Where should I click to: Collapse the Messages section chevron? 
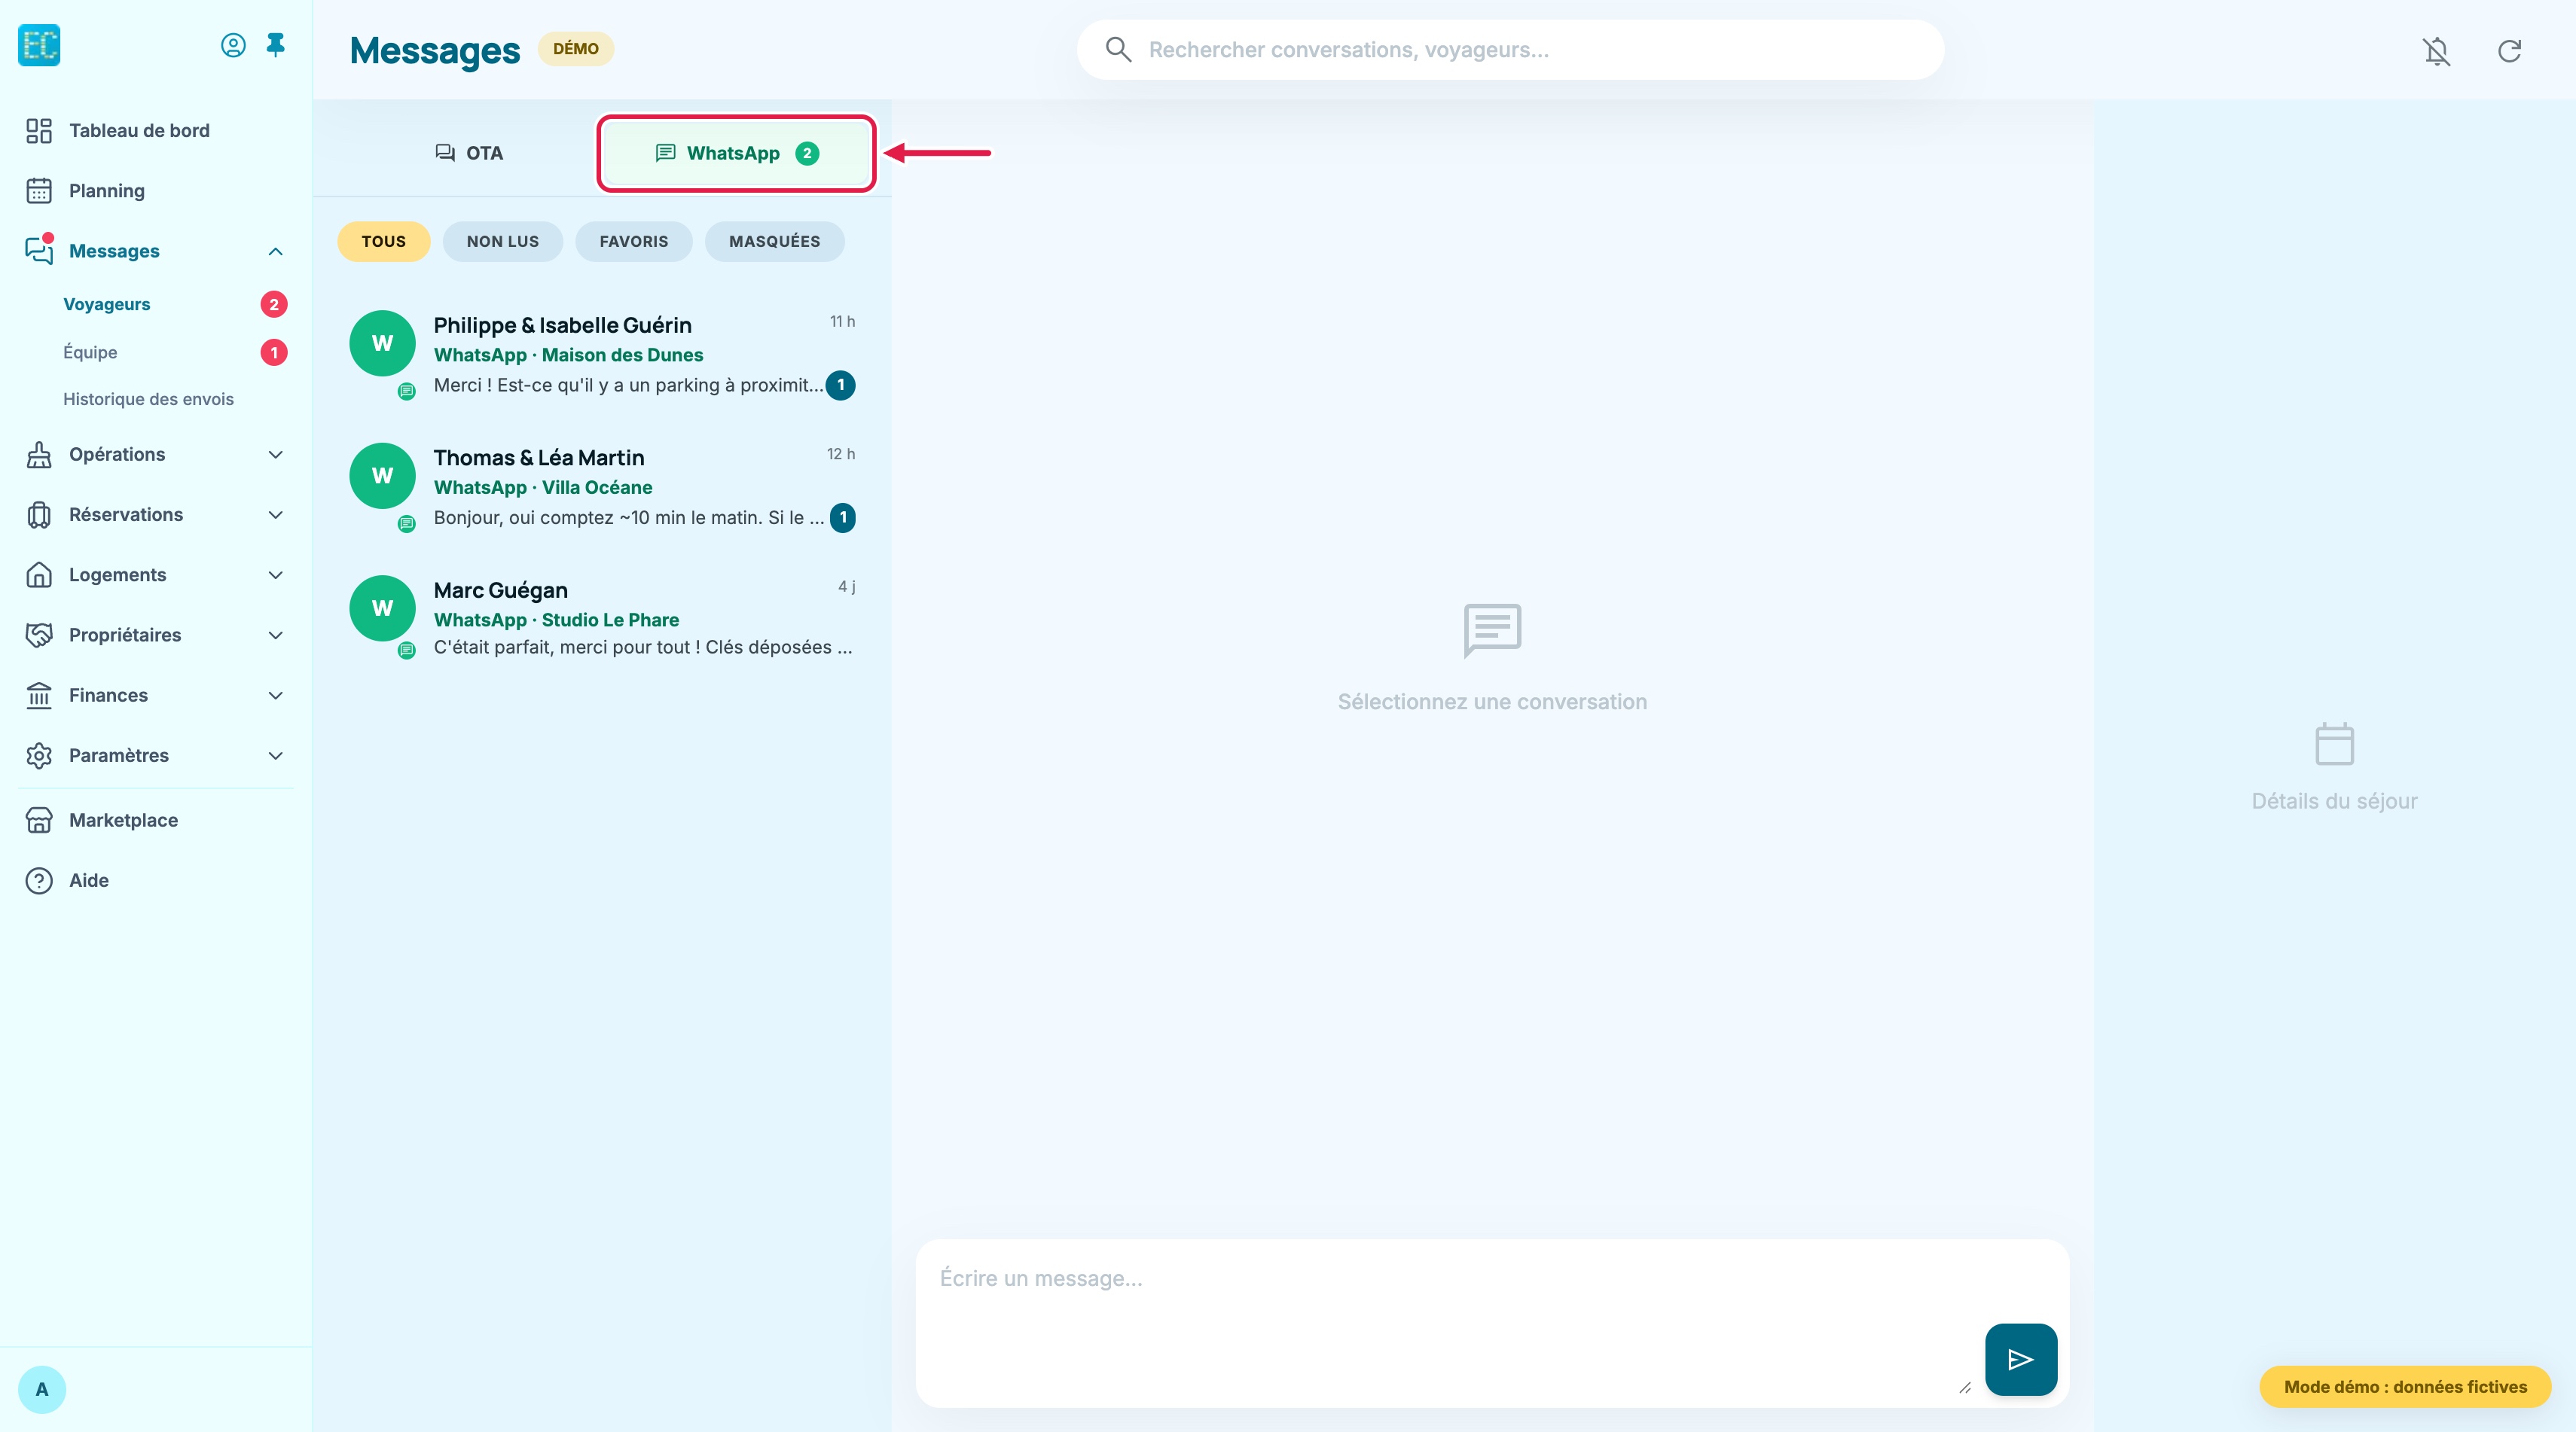pos(276,251)
